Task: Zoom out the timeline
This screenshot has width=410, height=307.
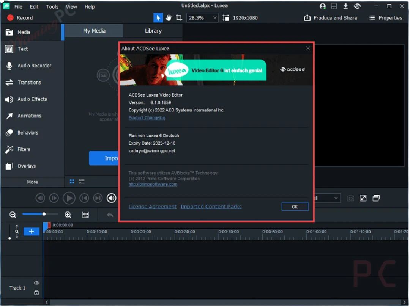Action: pos(13,215)
